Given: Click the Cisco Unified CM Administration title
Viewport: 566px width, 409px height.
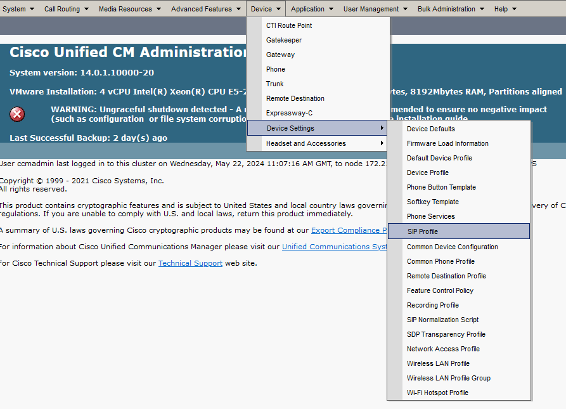Looking at the screenshot, I should 128,53.
